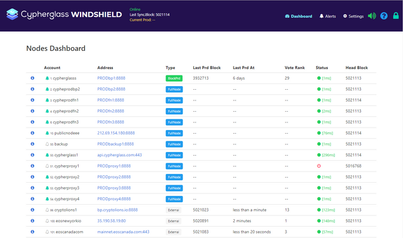Image resolution: width=403 pixels, height=238 pixels.
Task: Click the 123ms status for cryptolions1
Action: pyautogui.click(x=328, y=210)
